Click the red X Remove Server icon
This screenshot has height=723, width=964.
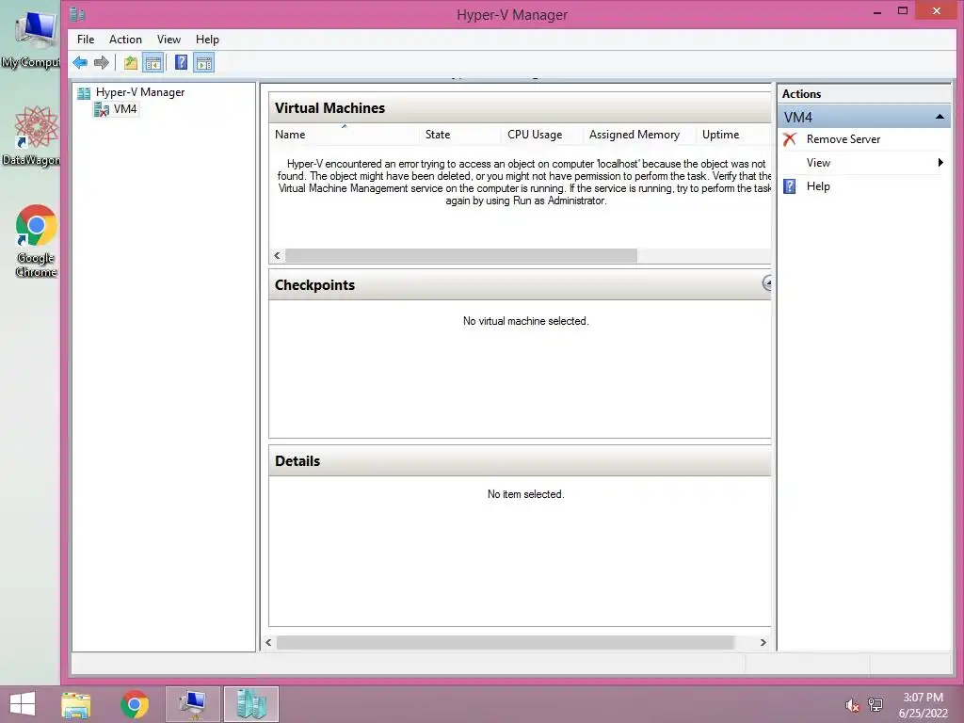[x=790, y=139]
